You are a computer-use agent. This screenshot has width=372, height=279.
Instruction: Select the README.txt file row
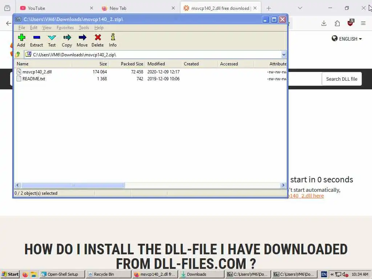(x=150, y=79)
